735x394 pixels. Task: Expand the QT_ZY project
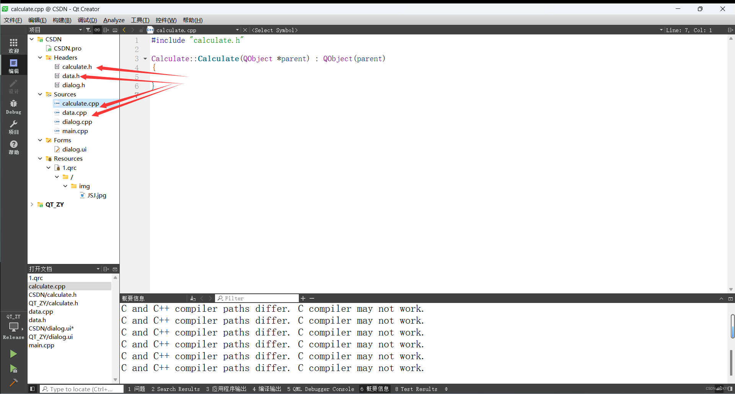pos(32,204)
